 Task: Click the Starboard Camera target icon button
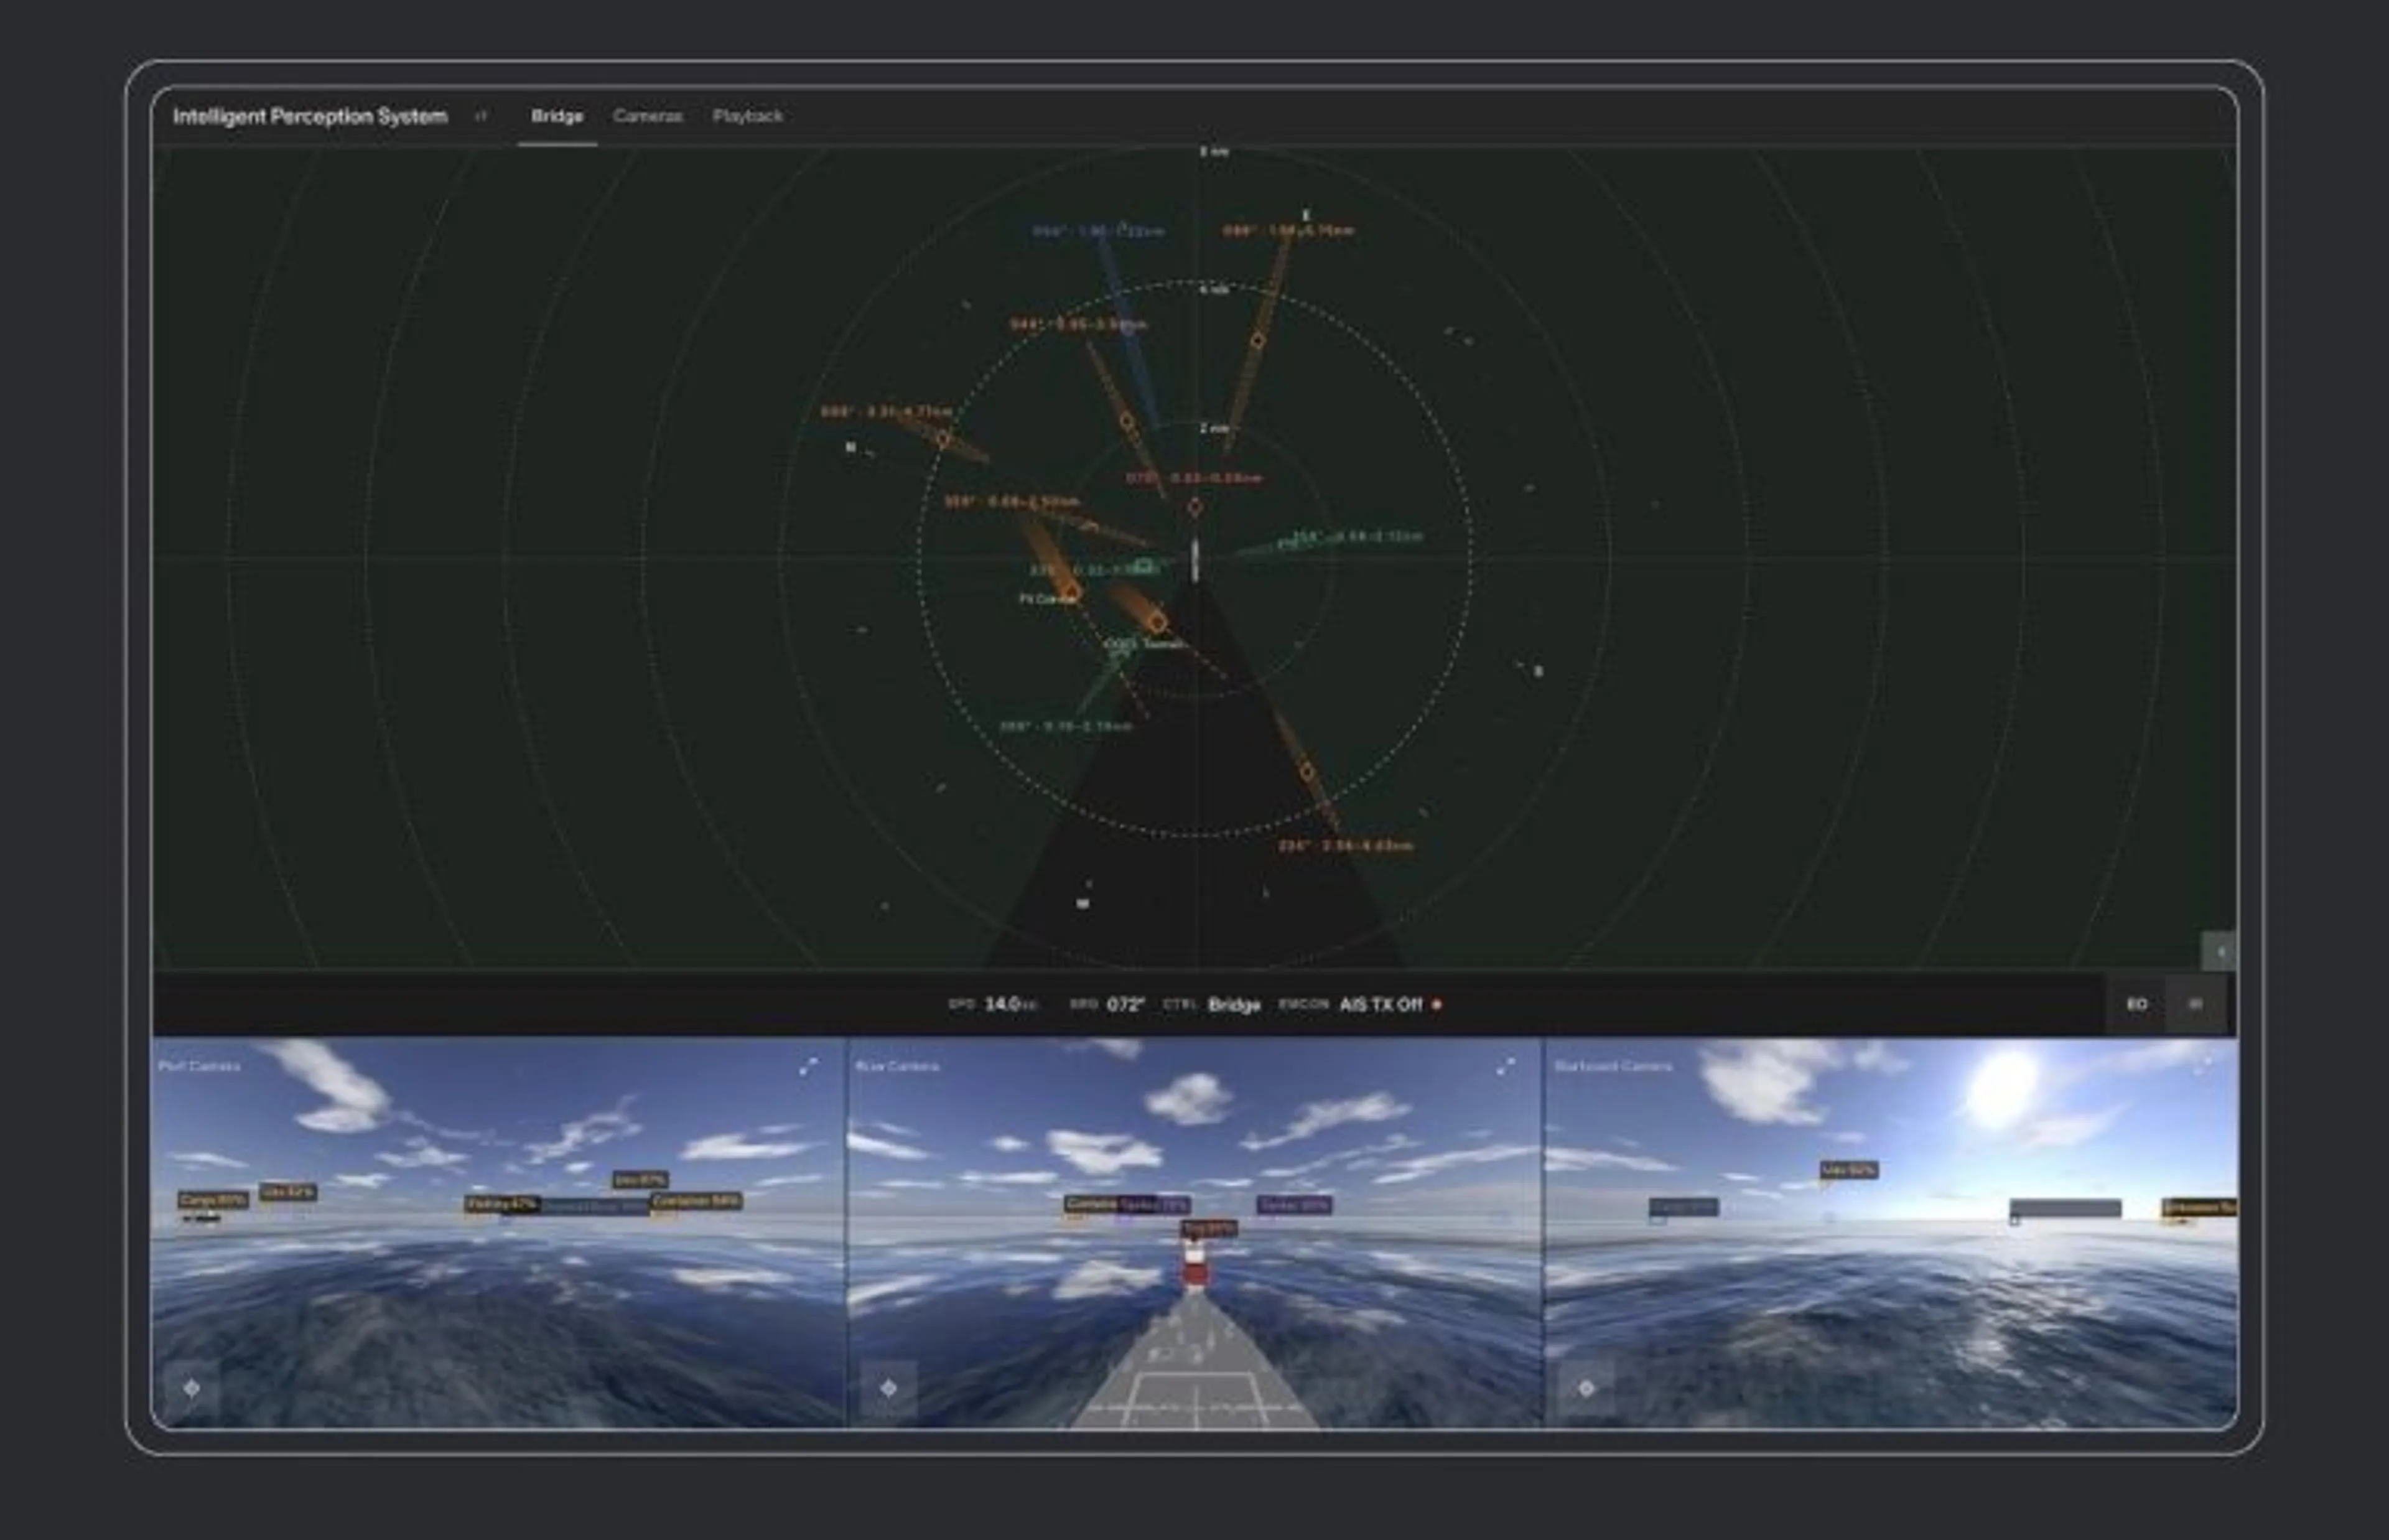click(x=1586, y=1388)
